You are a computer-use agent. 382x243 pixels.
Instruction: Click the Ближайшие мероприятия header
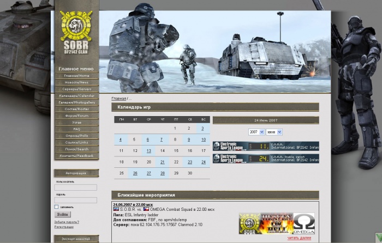coord(215,195)
